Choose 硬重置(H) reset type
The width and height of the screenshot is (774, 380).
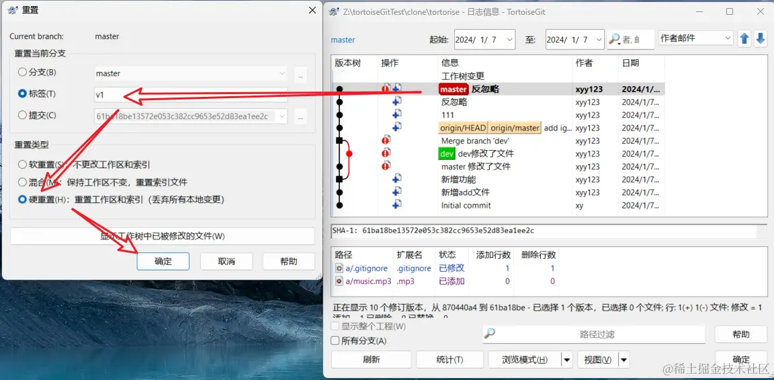click(22, 200)
